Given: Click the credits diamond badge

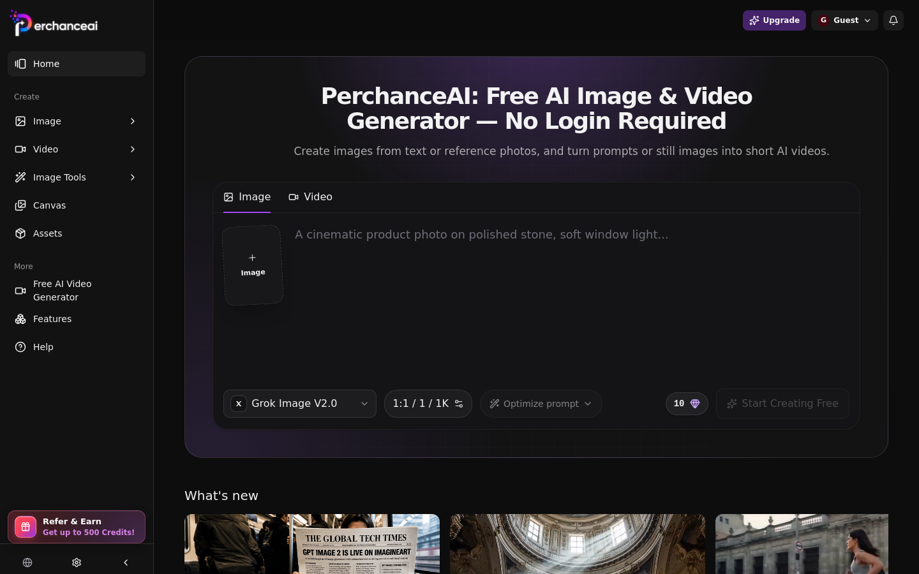Looking at the screenshot, I should pos(687,404).
